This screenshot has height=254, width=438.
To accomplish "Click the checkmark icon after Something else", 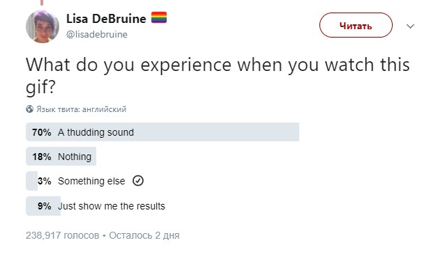I will pos(138,181).
